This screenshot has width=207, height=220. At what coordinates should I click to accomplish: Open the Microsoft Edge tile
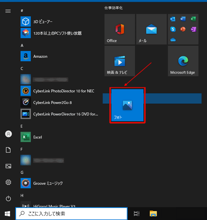[183, 61]
